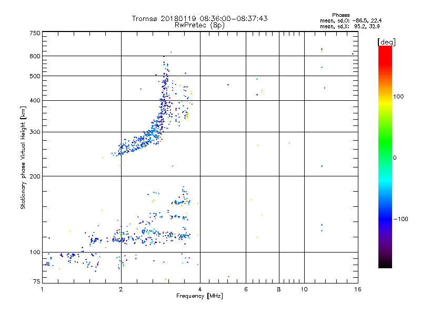
Task: Click the x-axis tick label '4'
Action: click(200, 289)
